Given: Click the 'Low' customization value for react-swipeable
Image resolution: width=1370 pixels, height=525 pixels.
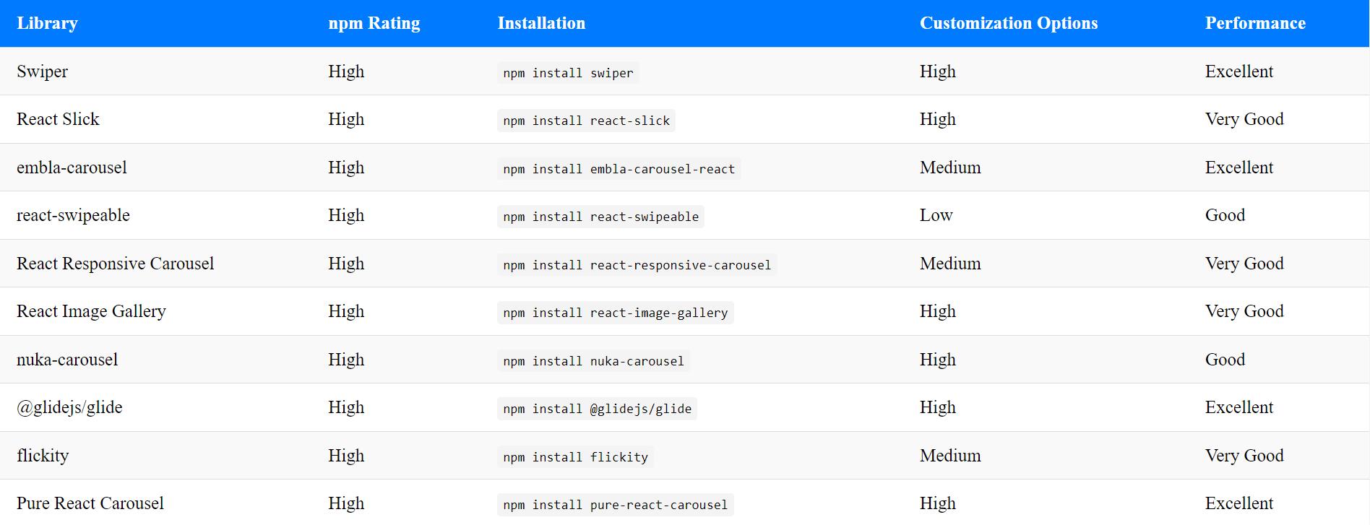Looking at the screenshot, I should (936, 215).
